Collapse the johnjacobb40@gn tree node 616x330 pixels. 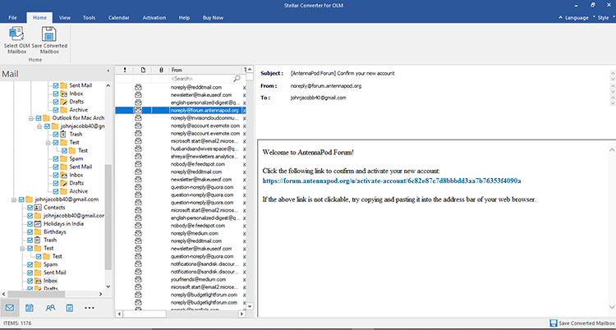click(x=39, y=126)
